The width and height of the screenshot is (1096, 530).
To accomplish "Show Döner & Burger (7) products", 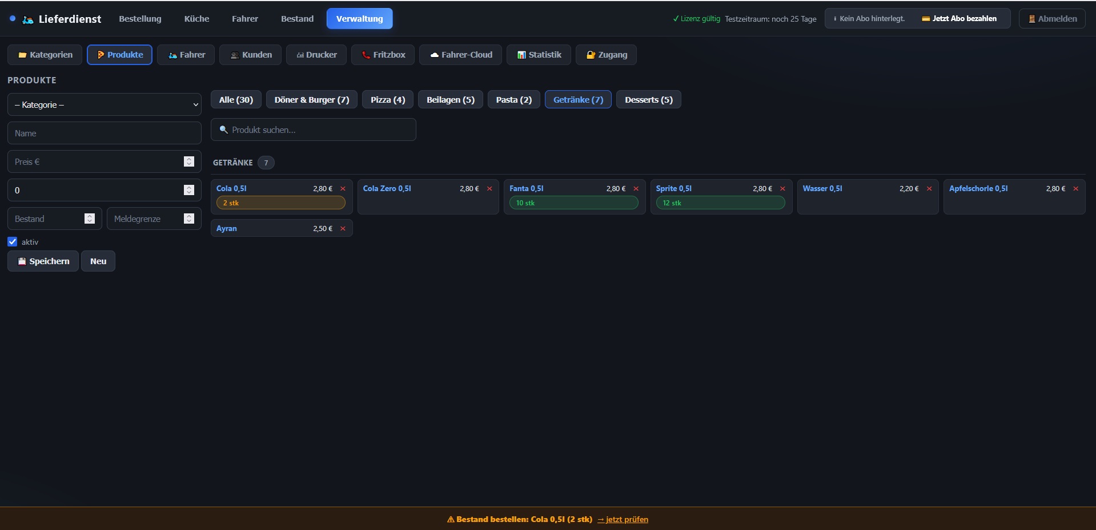I will point(312,100).
